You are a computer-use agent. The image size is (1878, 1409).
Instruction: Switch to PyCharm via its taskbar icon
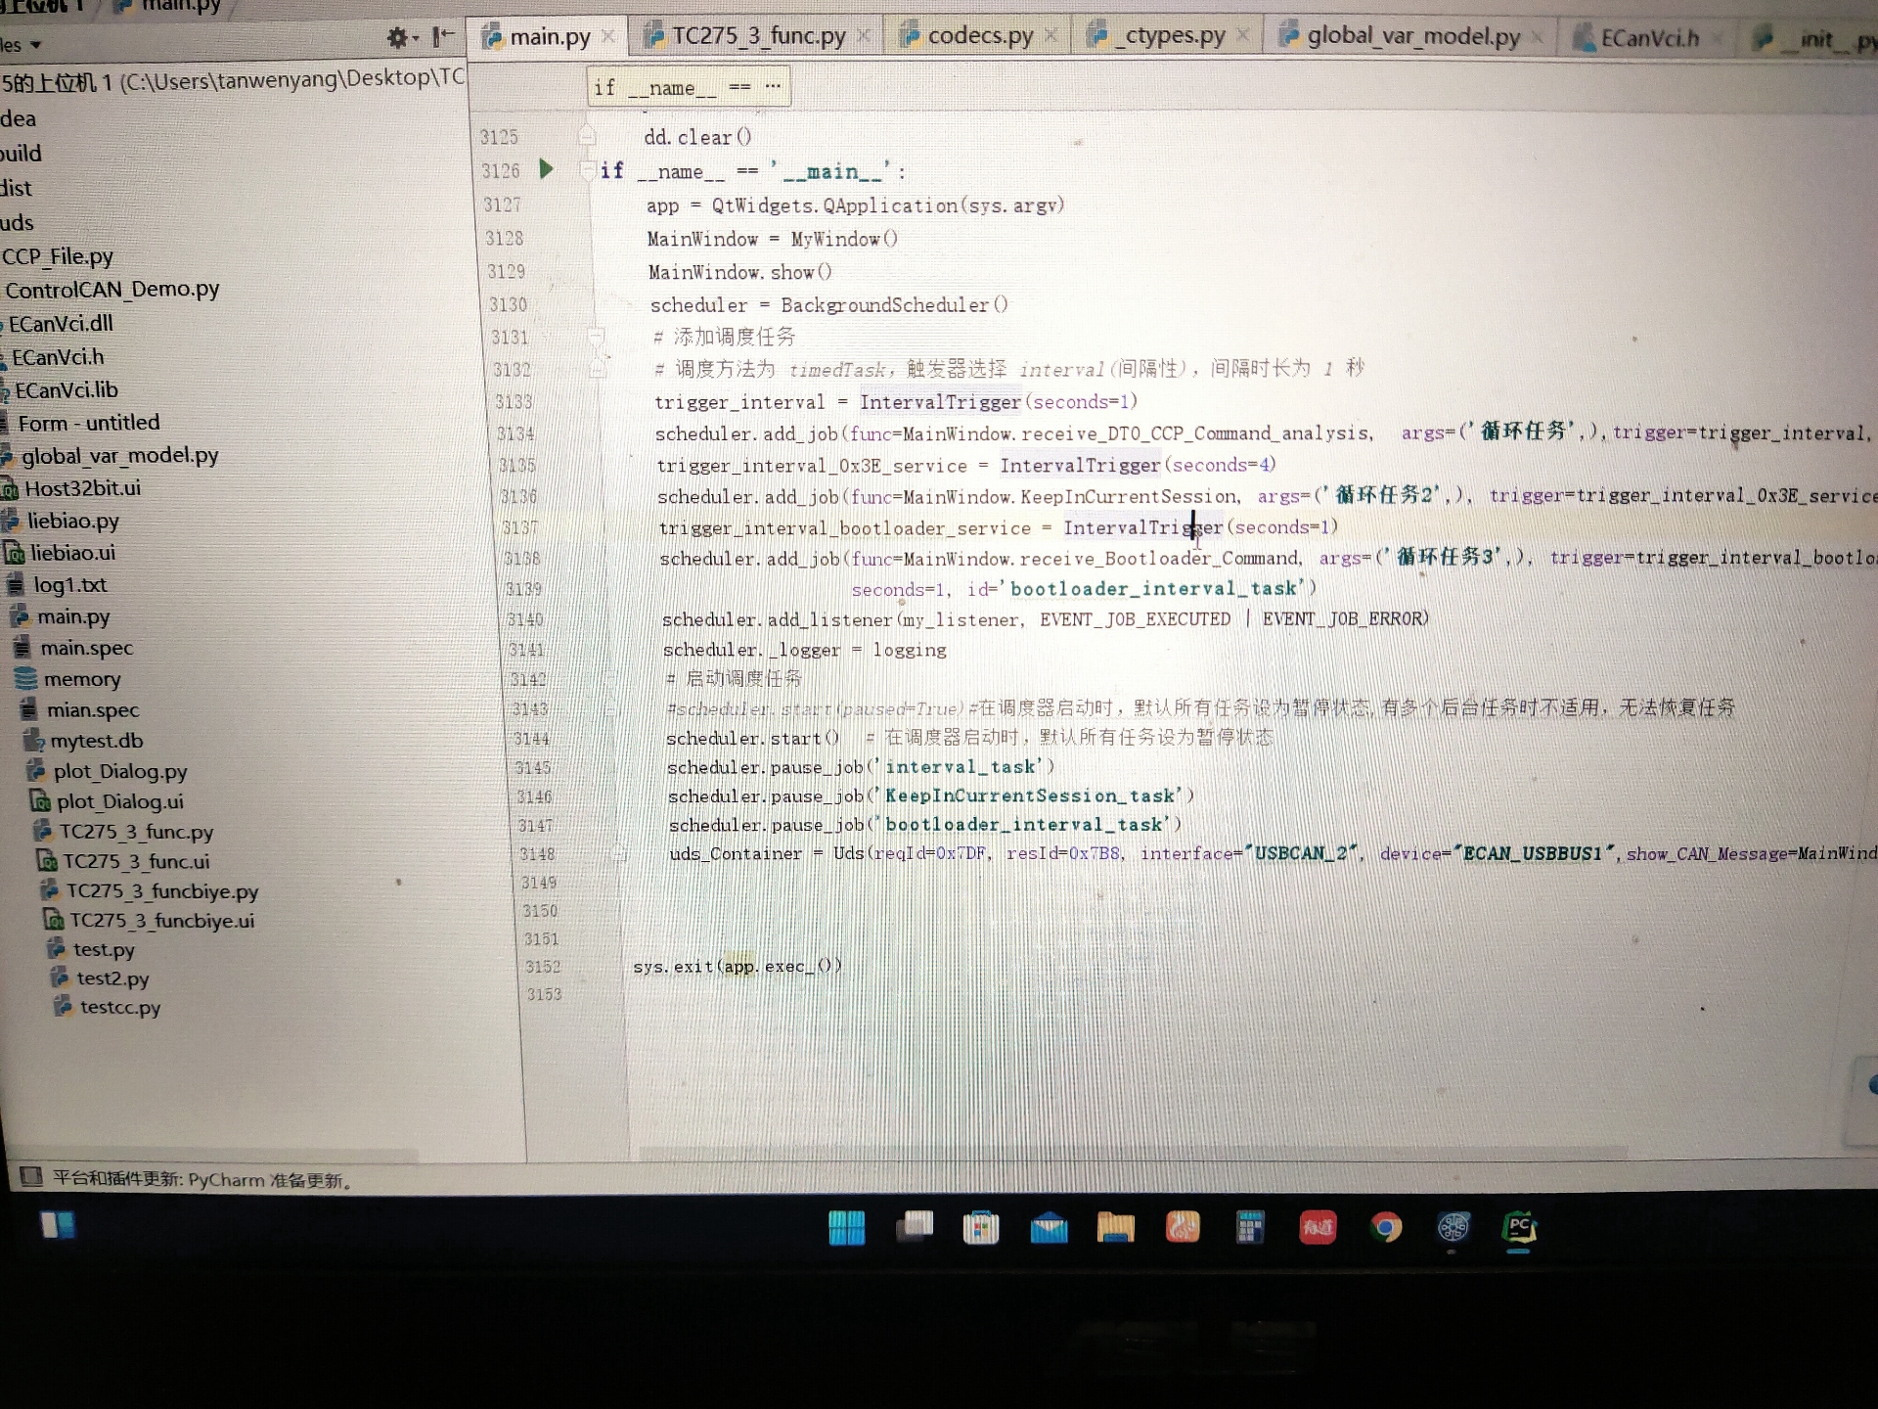coord(1520,1228)
